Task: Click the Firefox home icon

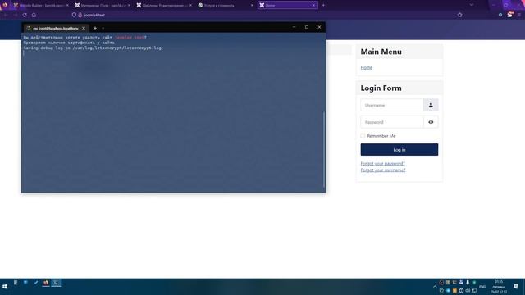Action: [x=34, y=15]
